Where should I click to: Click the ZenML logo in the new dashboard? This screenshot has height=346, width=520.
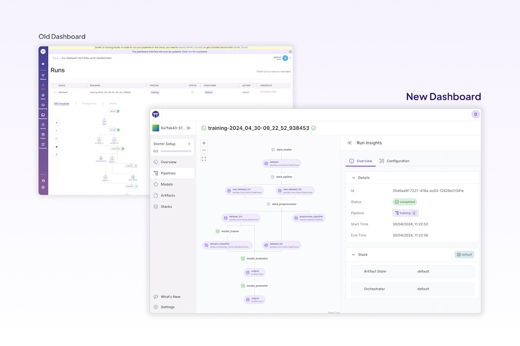pyautogui.click(x=156, y=114)
